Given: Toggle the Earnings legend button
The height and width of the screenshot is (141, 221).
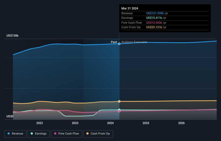Looking at the screenshot, I should (x=38, y=134).
